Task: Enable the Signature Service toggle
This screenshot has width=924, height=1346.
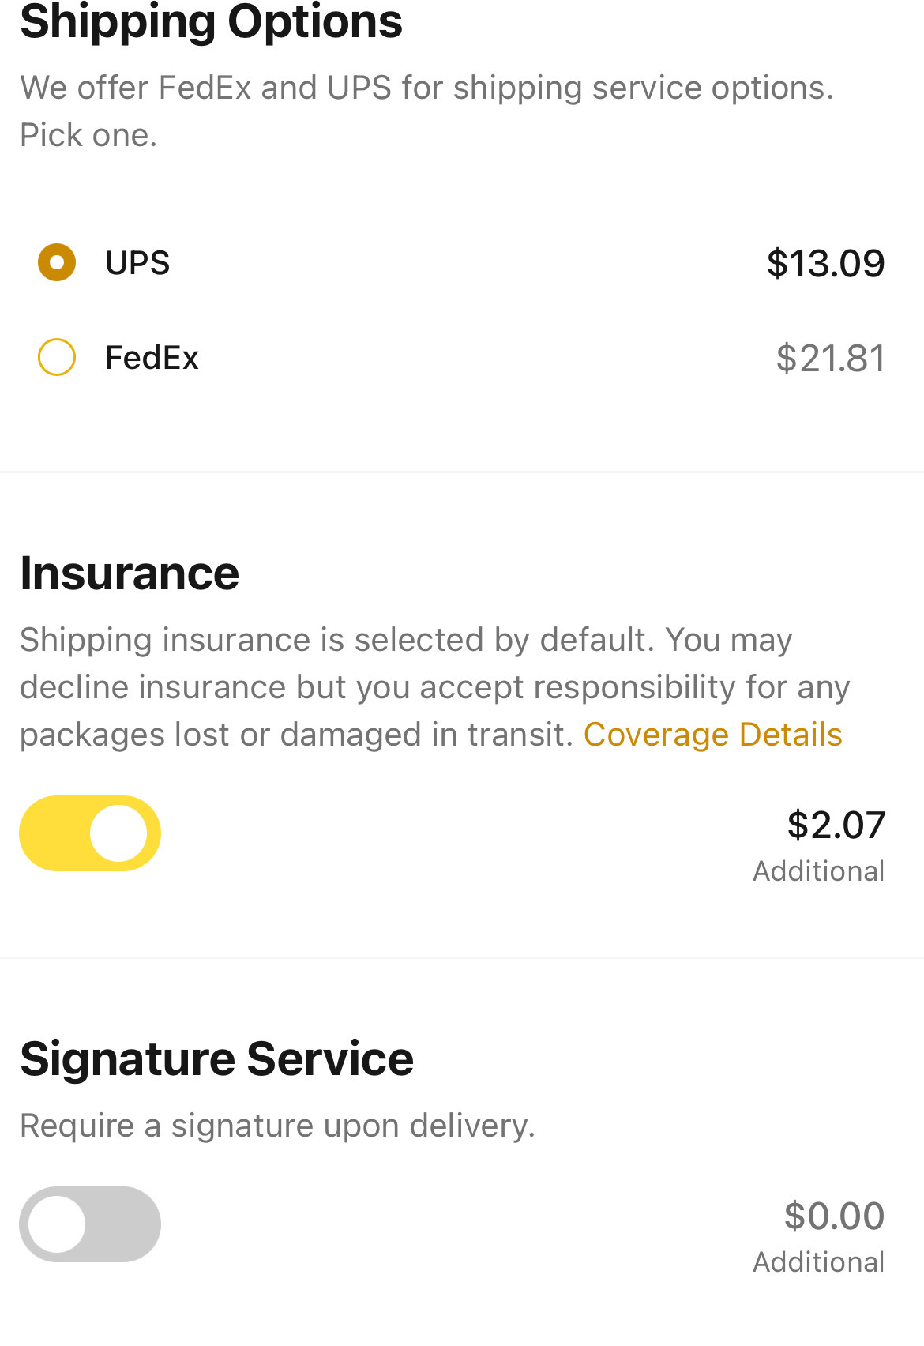Action: point(90,1224)
